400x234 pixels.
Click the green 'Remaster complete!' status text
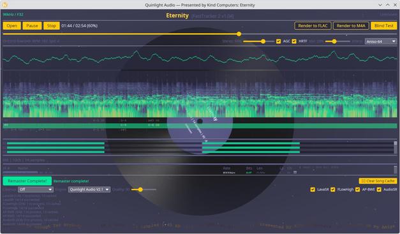pos(71,181)
